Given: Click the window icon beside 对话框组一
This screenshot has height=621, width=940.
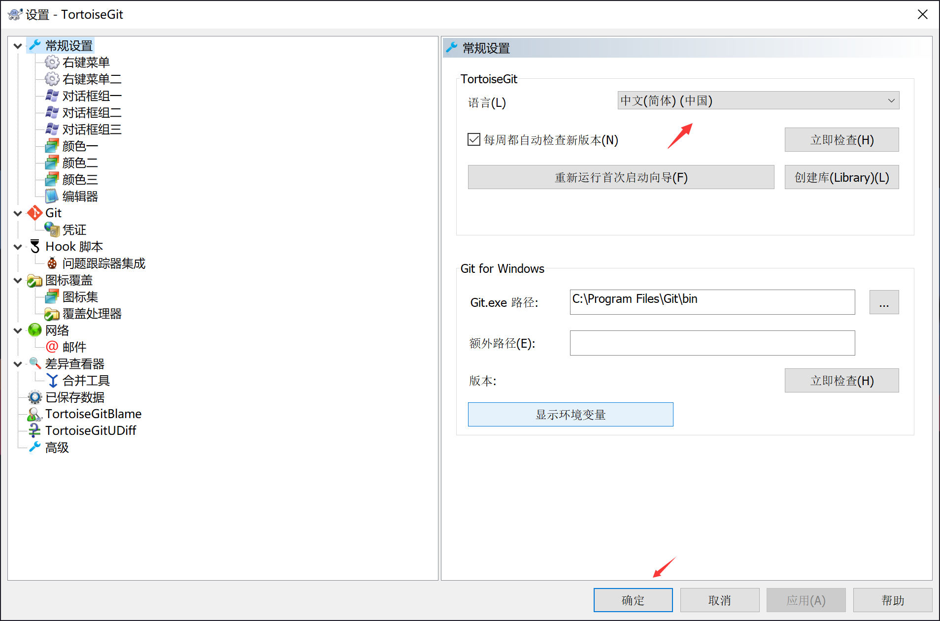Looking at the screenshot, I should click(52, 96).
